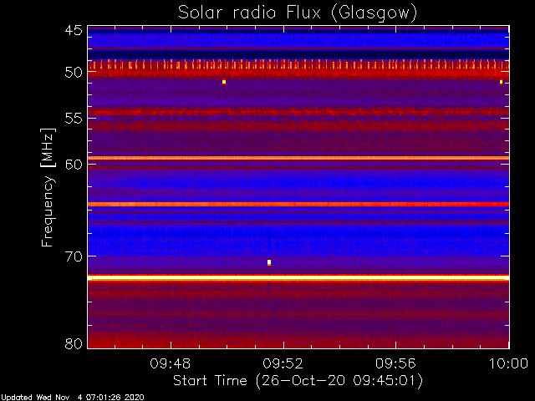Click the 'Start Time (26-Oct-20 09:45:01)' label
Image resolution: width=535 pixels, height=401 pixels.
[x=298, y=381]
